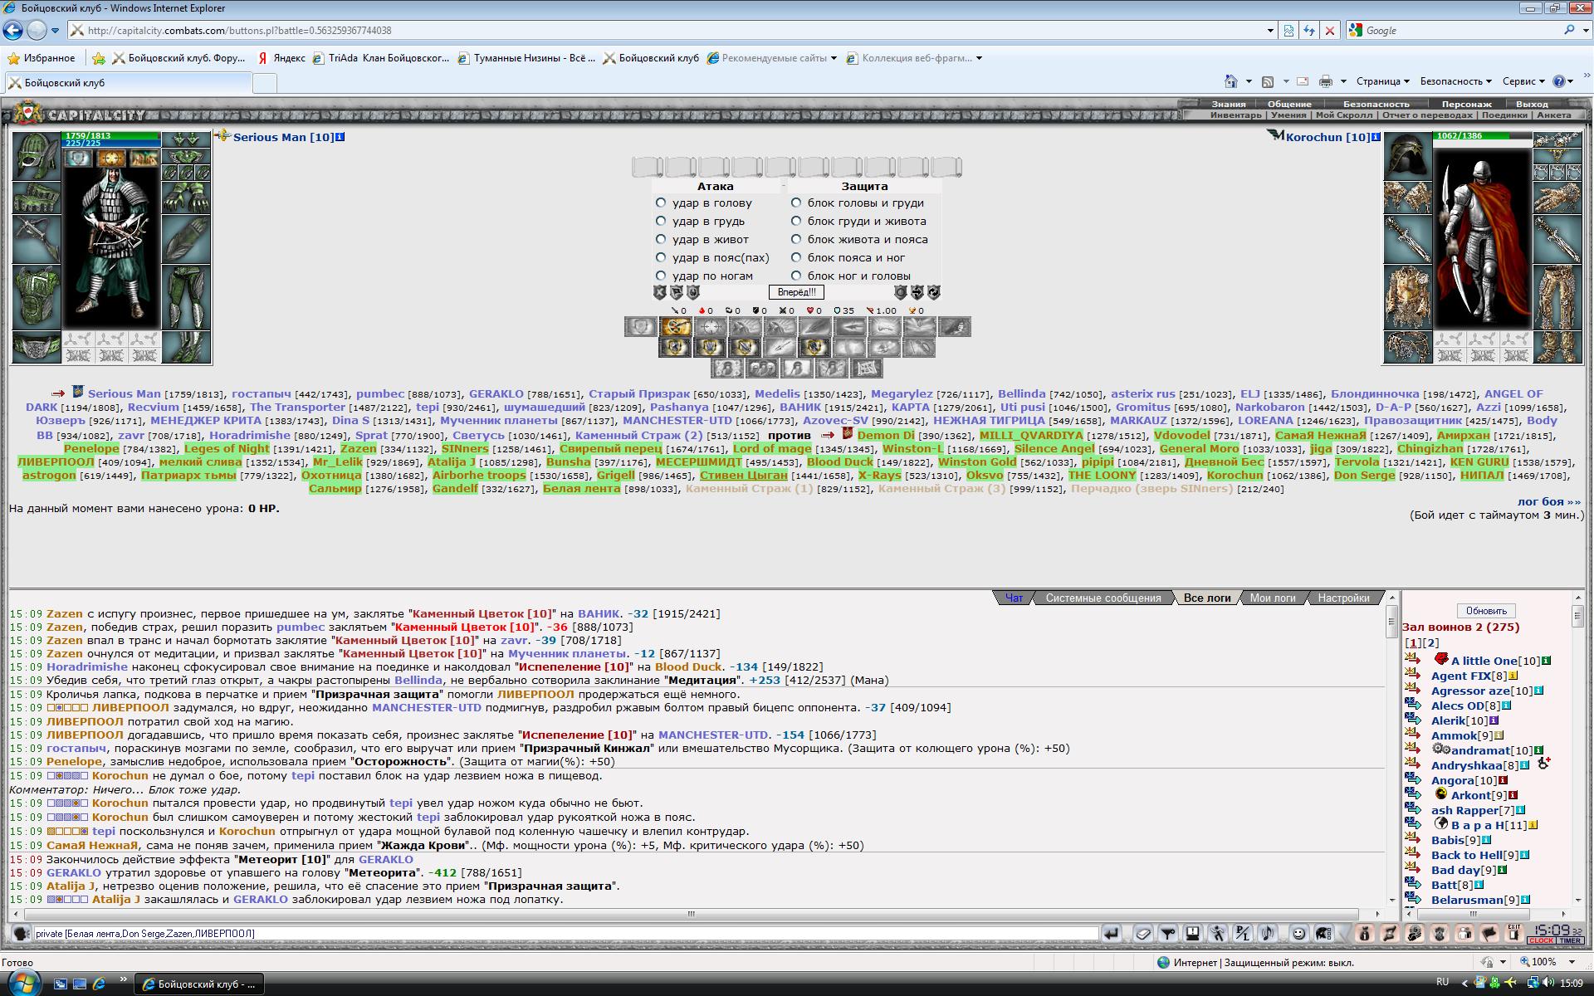The width and height of the screenshot is (1594, 996).
Task: Open Korochun [10] opponent profile link
Action: (x=1328, y=137)
